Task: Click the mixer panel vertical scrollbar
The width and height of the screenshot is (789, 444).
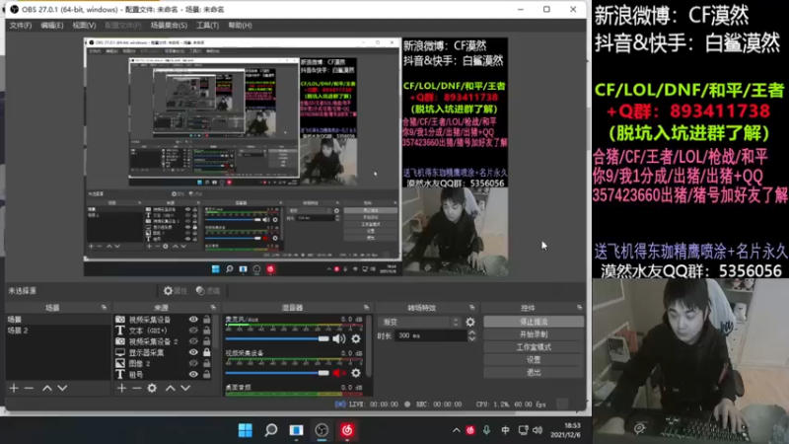Action: coord(370,347)
